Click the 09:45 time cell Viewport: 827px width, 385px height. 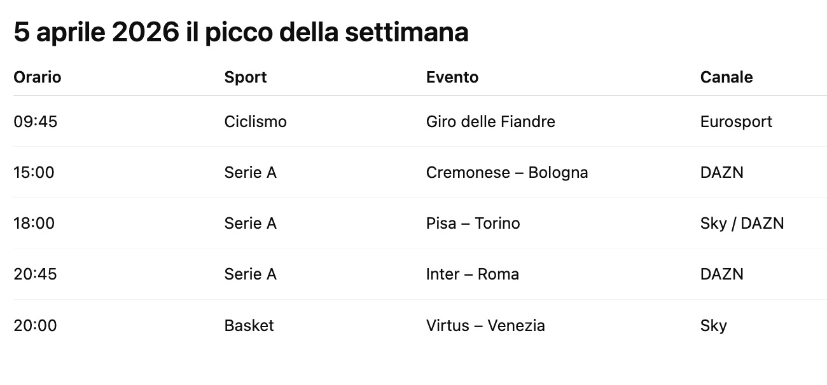36,121
